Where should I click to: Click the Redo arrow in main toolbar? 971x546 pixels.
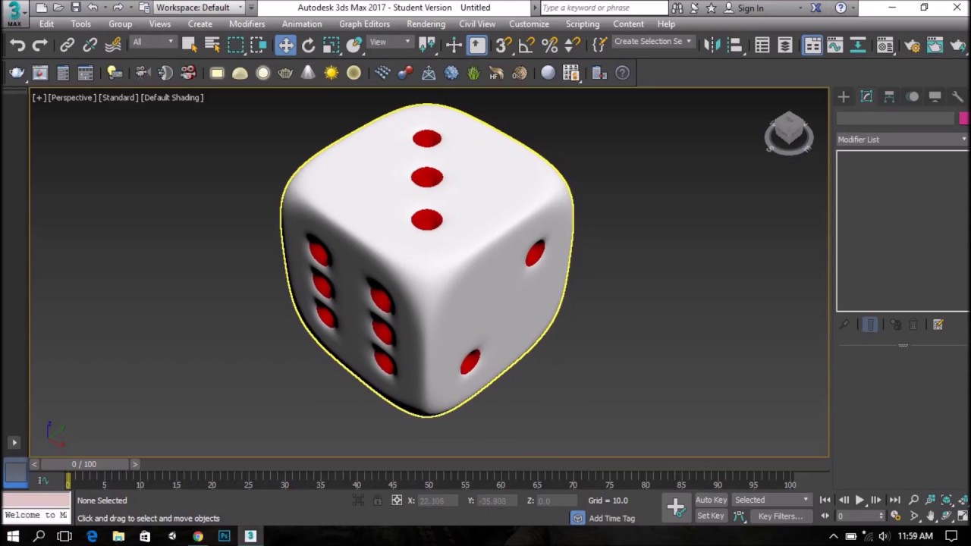pos(40,45)
